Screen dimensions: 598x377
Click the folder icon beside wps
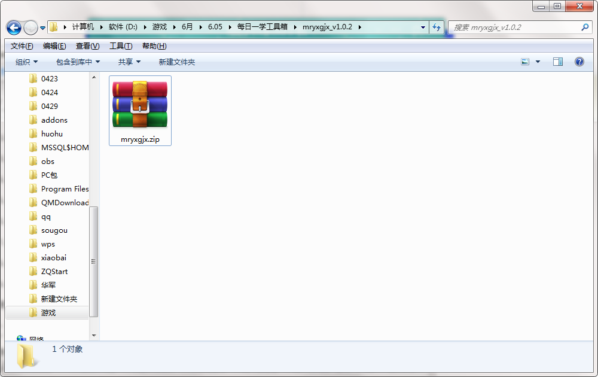coord(33,244)
